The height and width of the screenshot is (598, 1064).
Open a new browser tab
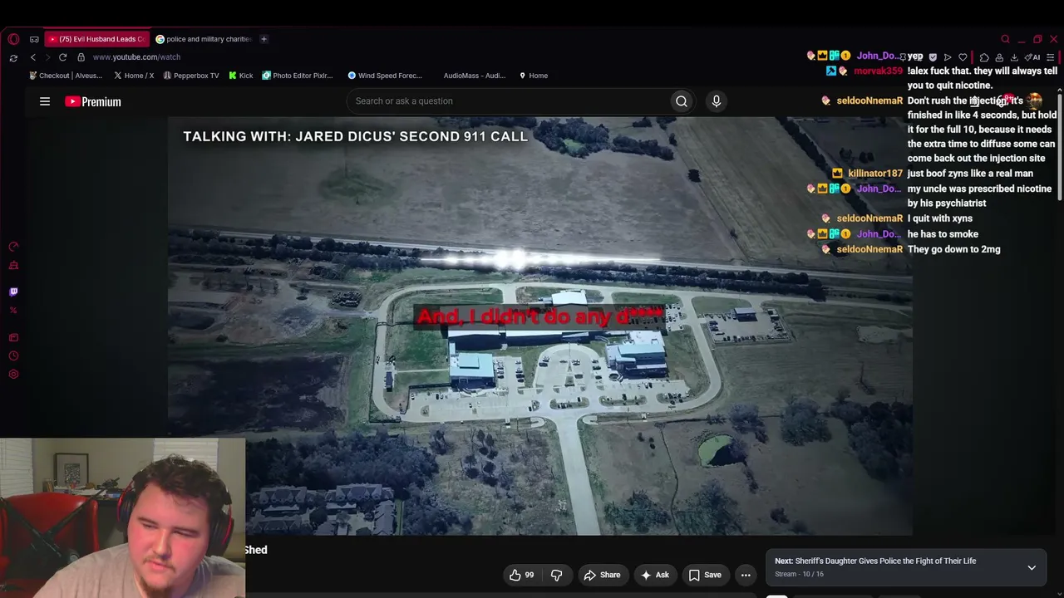pos(264,39)
